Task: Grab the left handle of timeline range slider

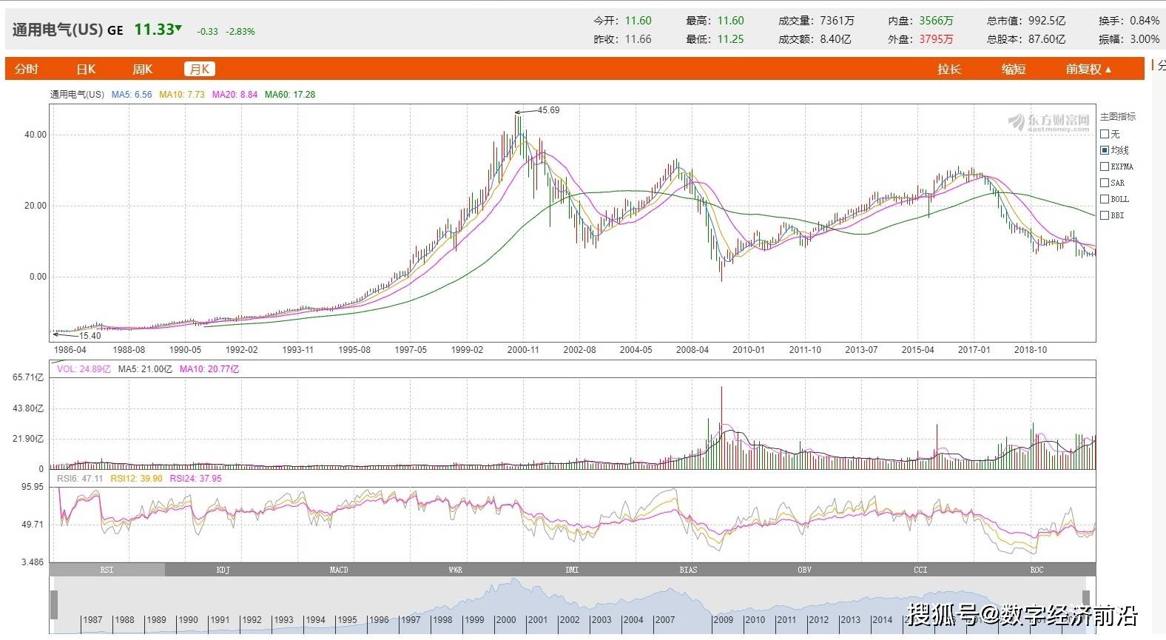Action: pyautogui.click(x=54, y=604)
